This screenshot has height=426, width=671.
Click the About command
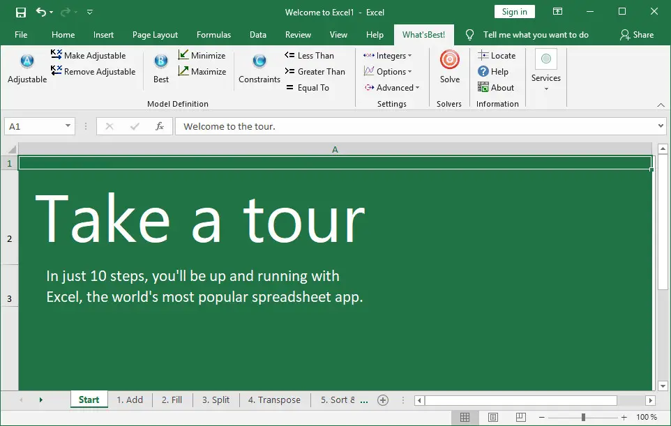pyautogui.click(x=496, y=88)
